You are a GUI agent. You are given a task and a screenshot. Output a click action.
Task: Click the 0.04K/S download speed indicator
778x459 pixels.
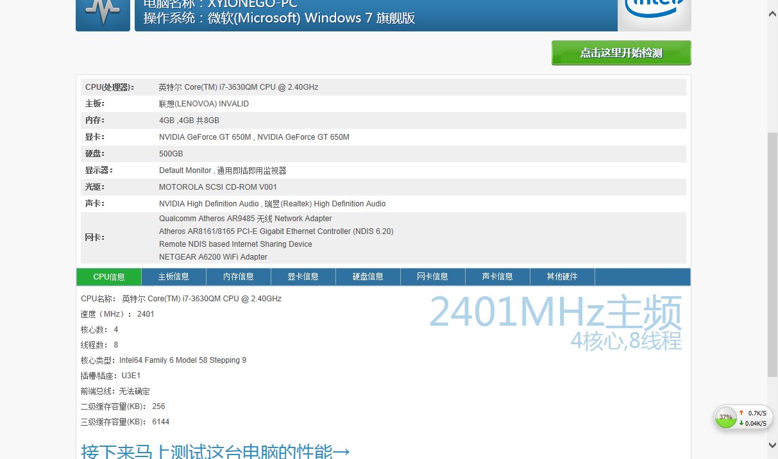coord(753,423)
